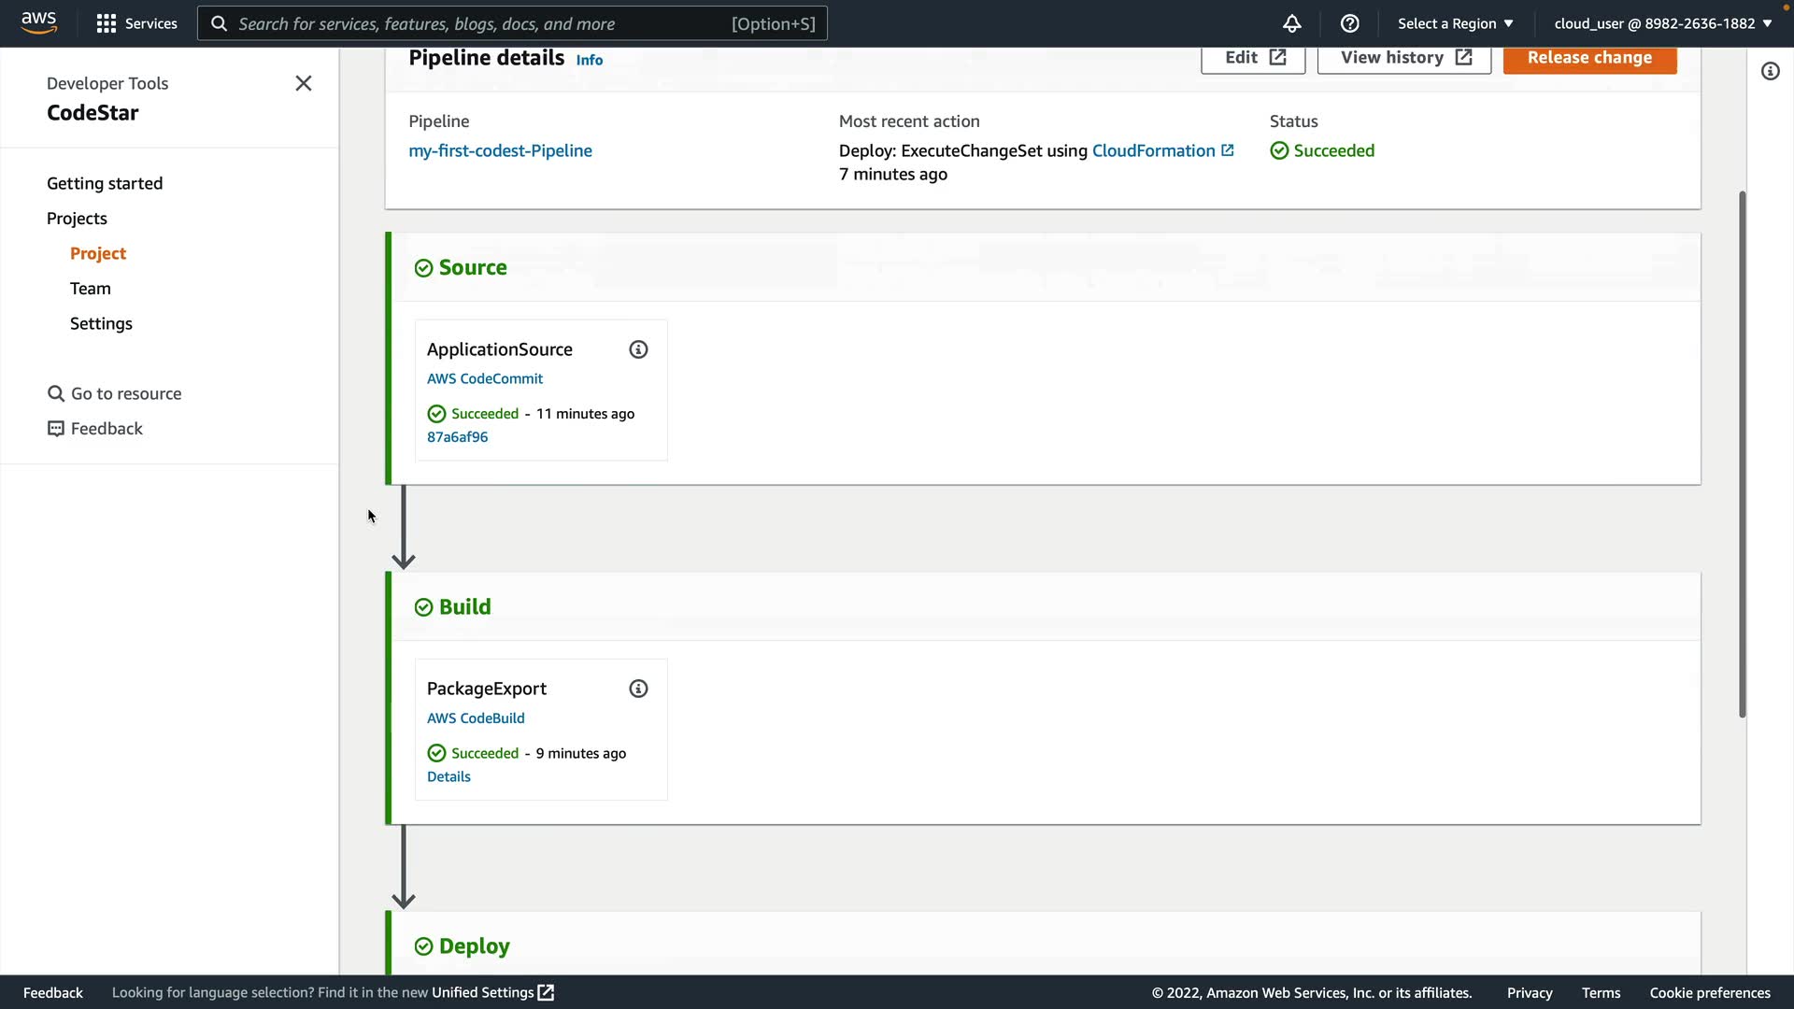Show PackageExport action info icon
Screen dimensions: 1794x1009
(x=638, y=689)
